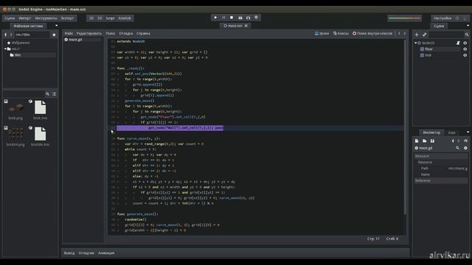Open the file system dock options dropdown

click(x=56, y=26)
